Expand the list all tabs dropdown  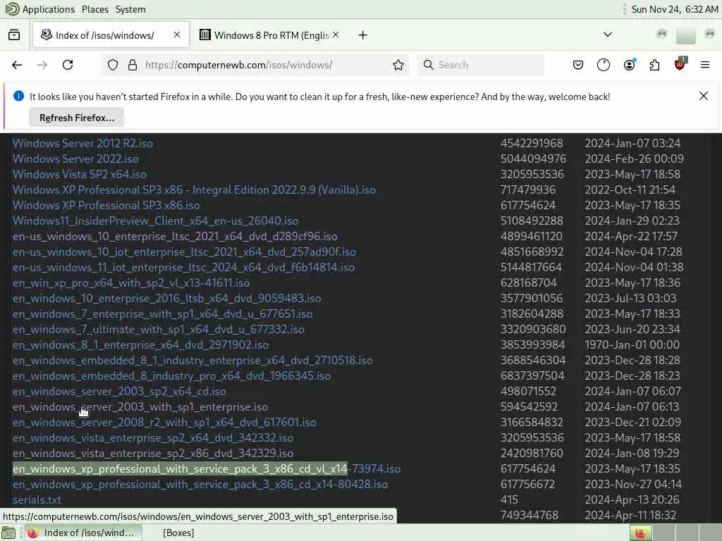click(x=608, y=35)
